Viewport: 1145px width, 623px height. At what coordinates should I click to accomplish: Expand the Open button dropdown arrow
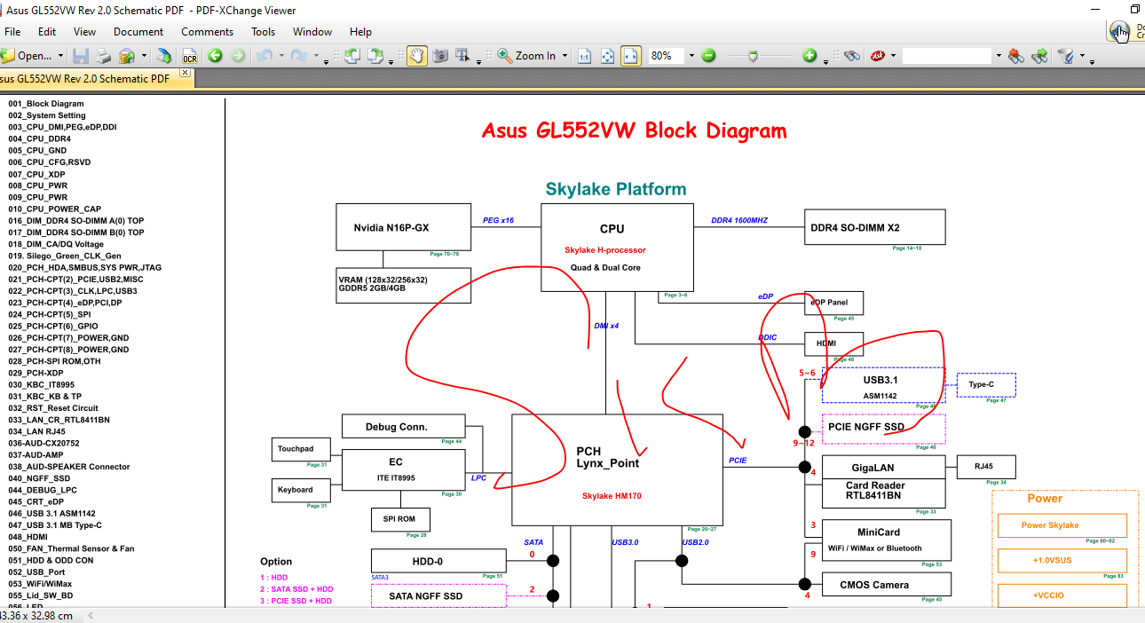(x=60, y=56)
